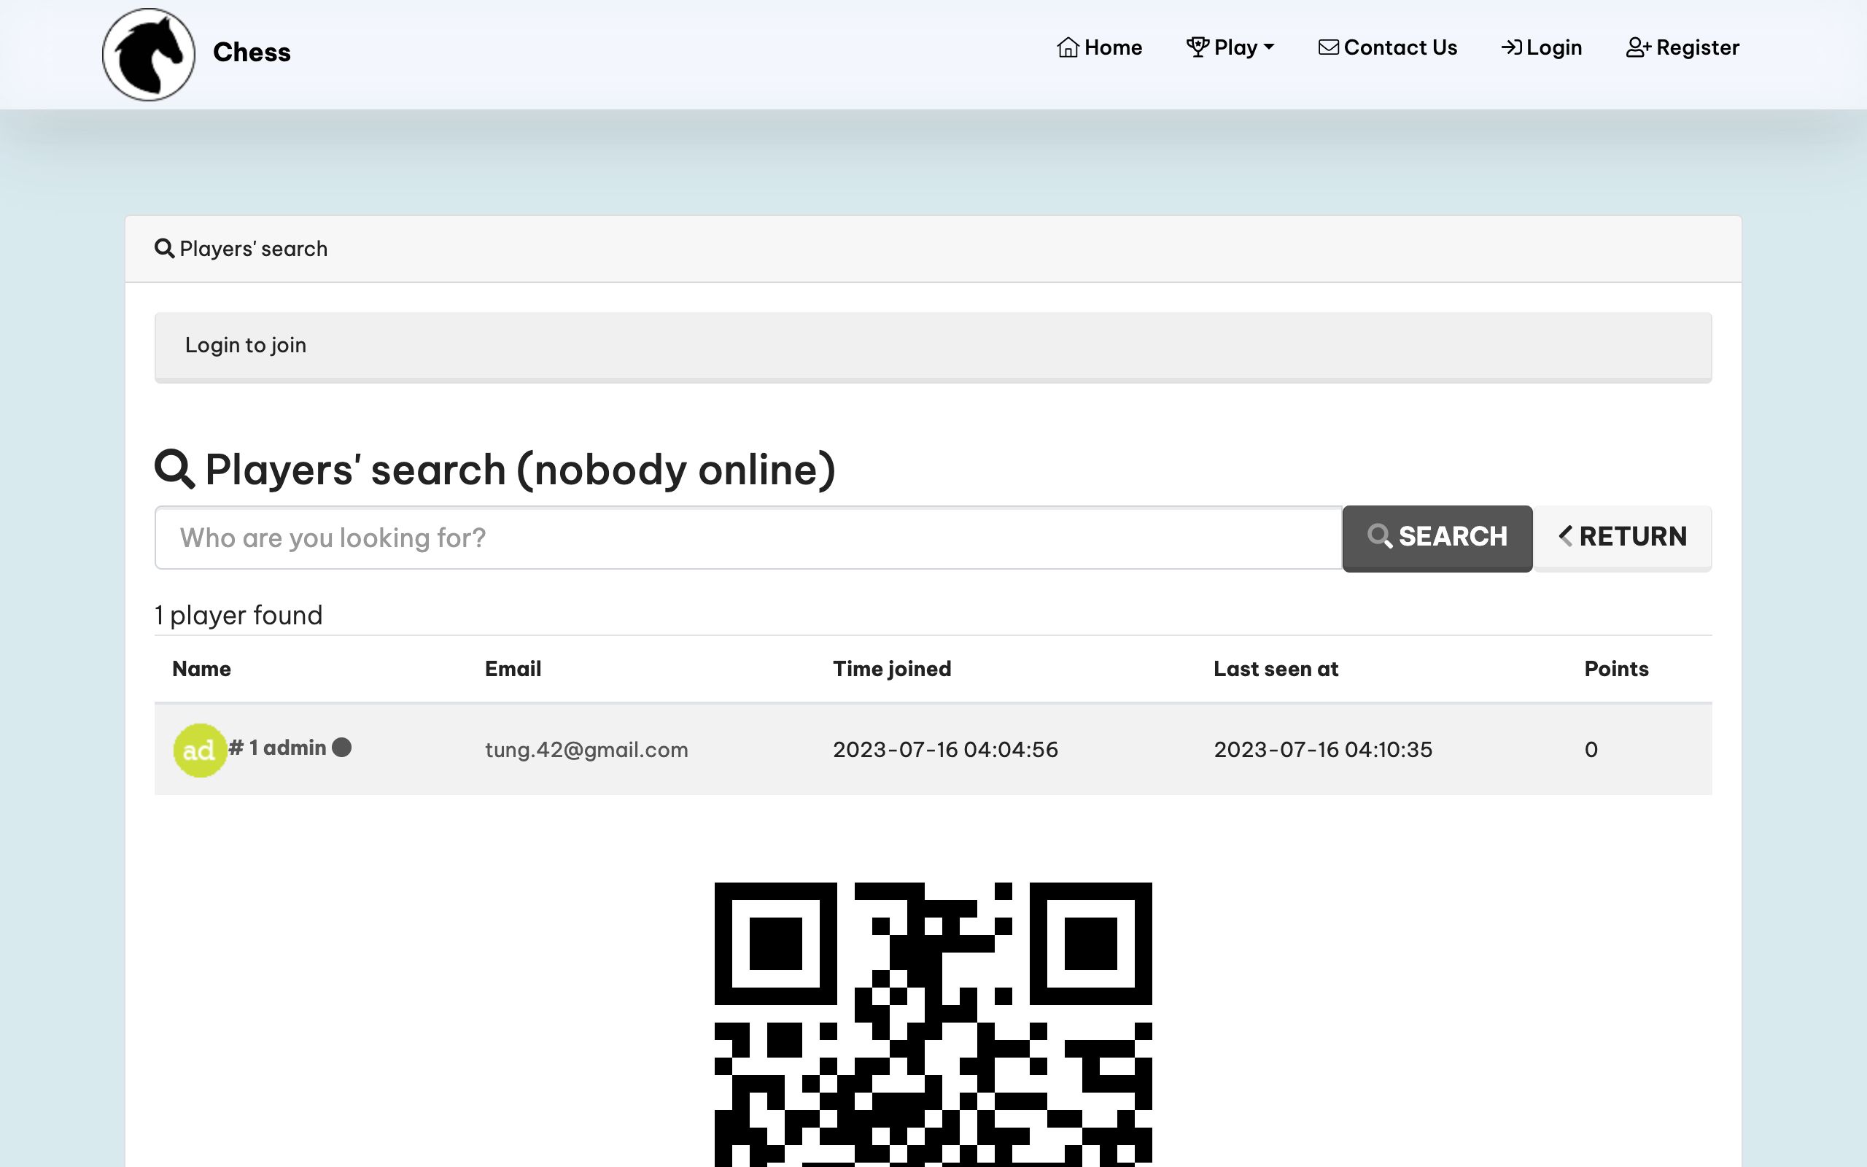Viewport: 1867px width, 1167px height.
Task: Click the email tung.42@gmail.com
Action: (586, 750)
